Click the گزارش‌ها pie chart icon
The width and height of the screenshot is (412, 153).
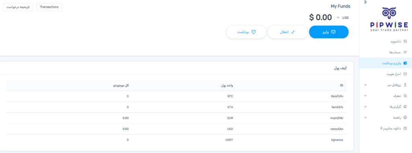pyautogui.click(x=405, y=106)
